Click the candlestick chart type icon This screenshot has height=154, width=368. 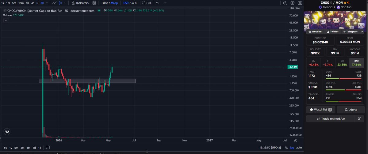(61, 3)
